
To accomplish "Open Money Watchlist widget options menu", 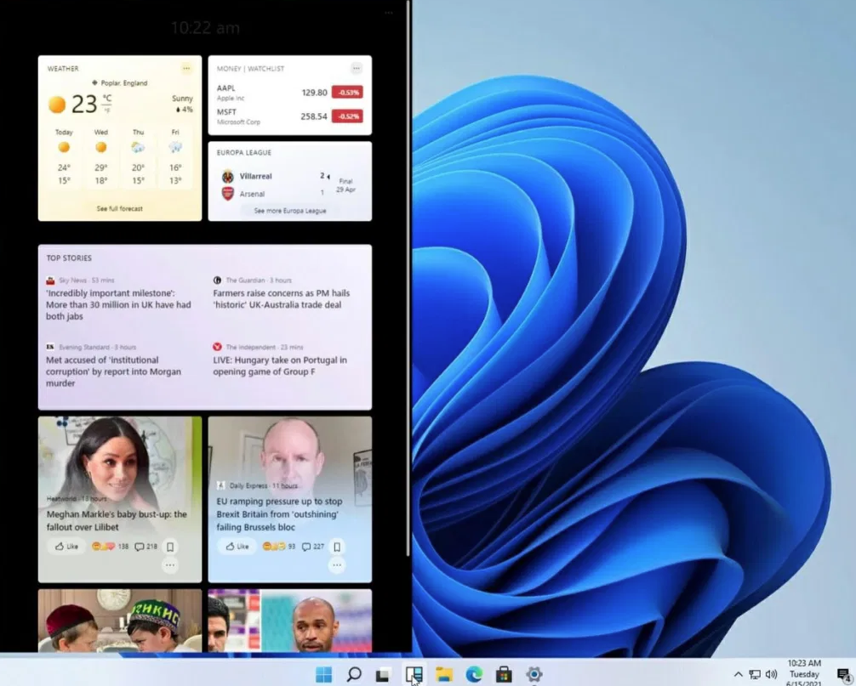I will point(357,68).
